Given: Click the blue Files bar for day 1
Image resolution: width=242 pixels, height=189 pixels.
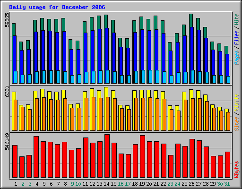Looking at the screenshot, I should tap(15, 53).
